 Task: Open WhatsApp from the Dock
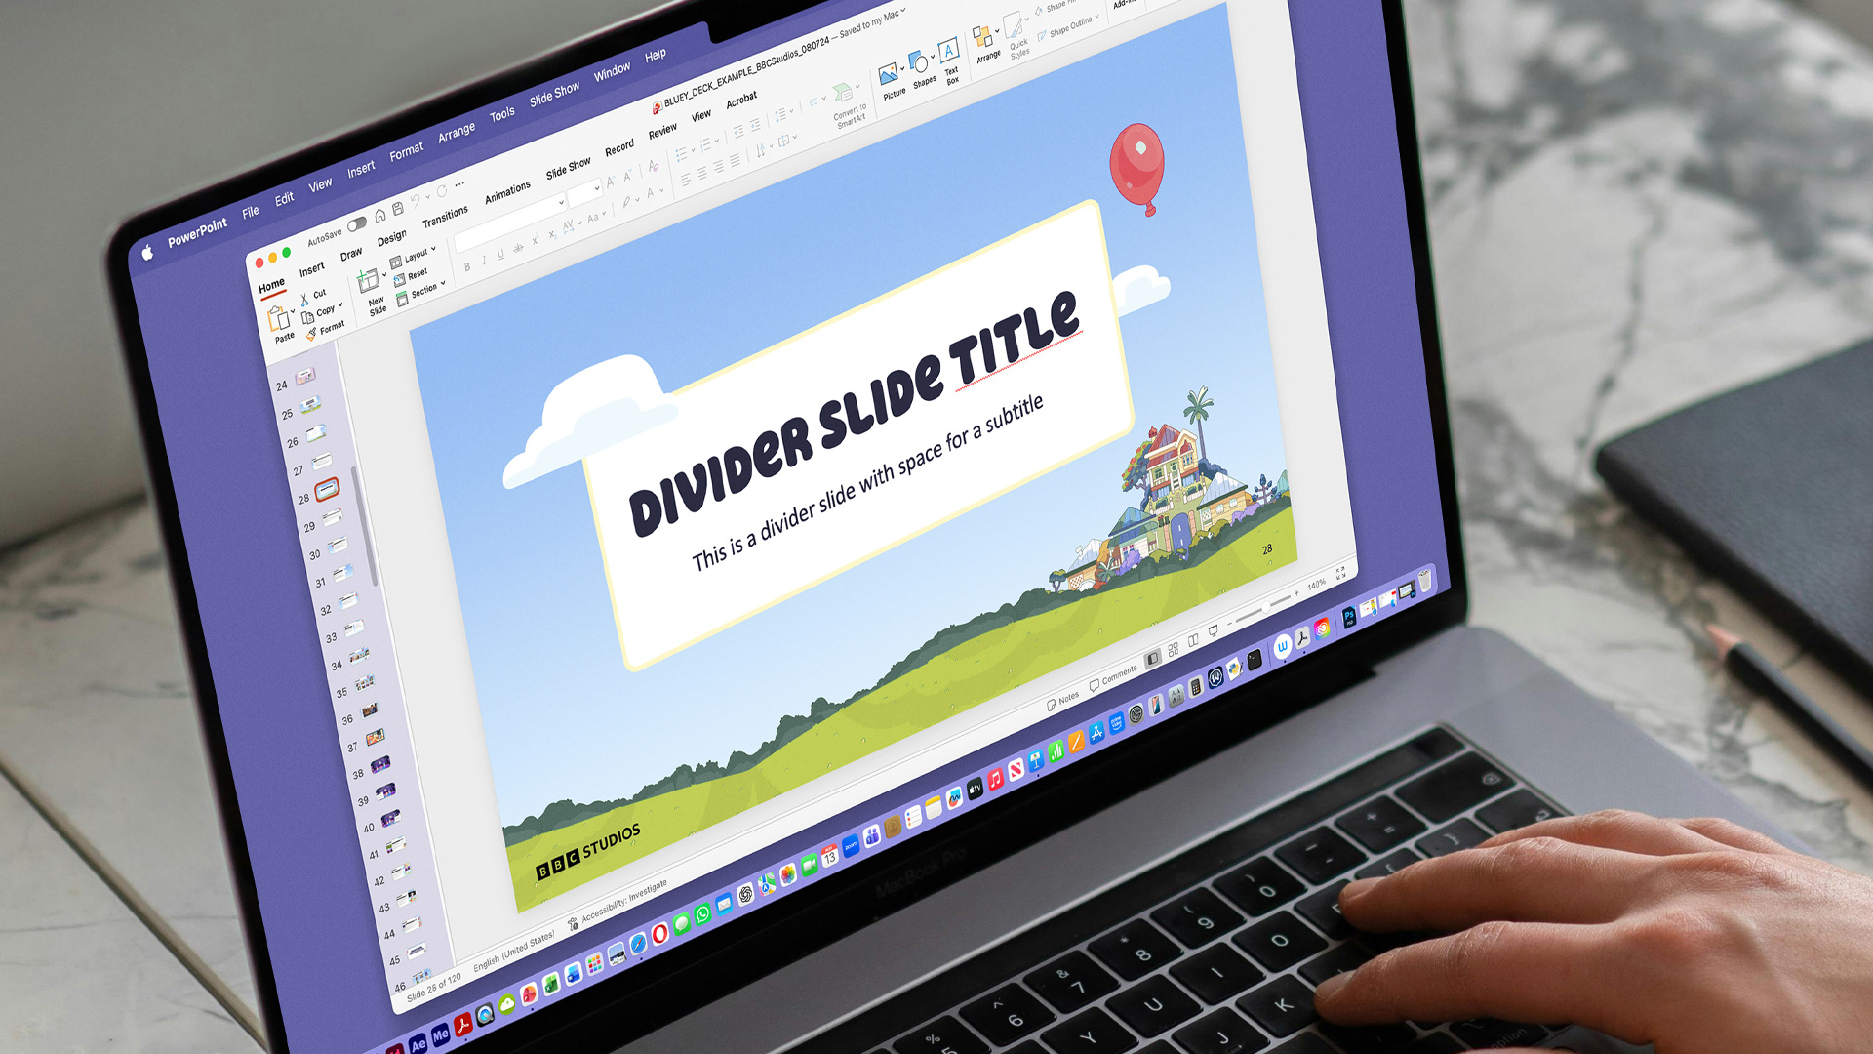point(702,914)
